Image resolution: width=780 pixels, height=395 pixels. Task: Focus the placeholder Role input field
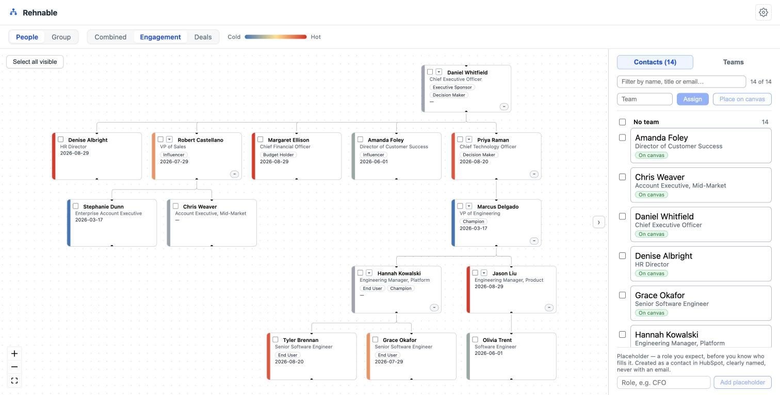pos(663,383)
